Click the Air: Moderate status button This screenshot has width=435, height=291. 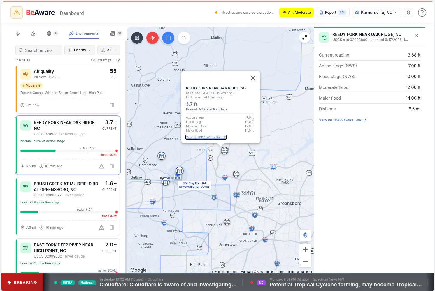point(297,13)
